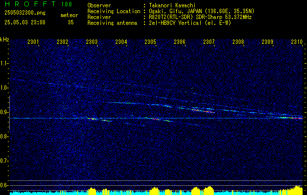This screenshot has height=195, width=307.
Task: Click the 2308 time axis label
Action: coord(238,41)
